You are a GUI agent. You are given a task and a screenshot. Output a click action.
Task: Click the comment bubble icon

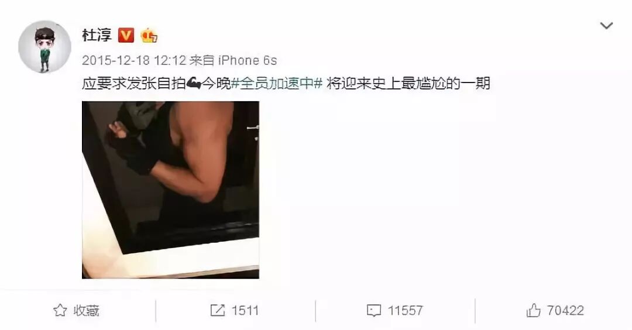373,311
